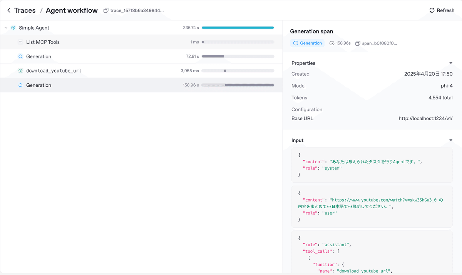Open the localhost:1234 Base URL link
462x275 pixels.
(425, 118)
